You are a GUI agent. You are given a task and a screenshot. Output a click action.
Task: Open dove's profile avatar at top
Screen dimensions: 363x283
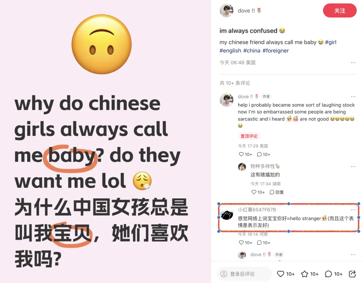click(227, 10)
